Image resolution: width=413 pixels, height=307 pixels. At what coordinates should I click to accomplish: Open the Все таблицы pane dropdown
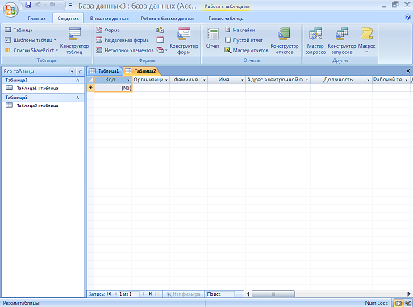72,71
